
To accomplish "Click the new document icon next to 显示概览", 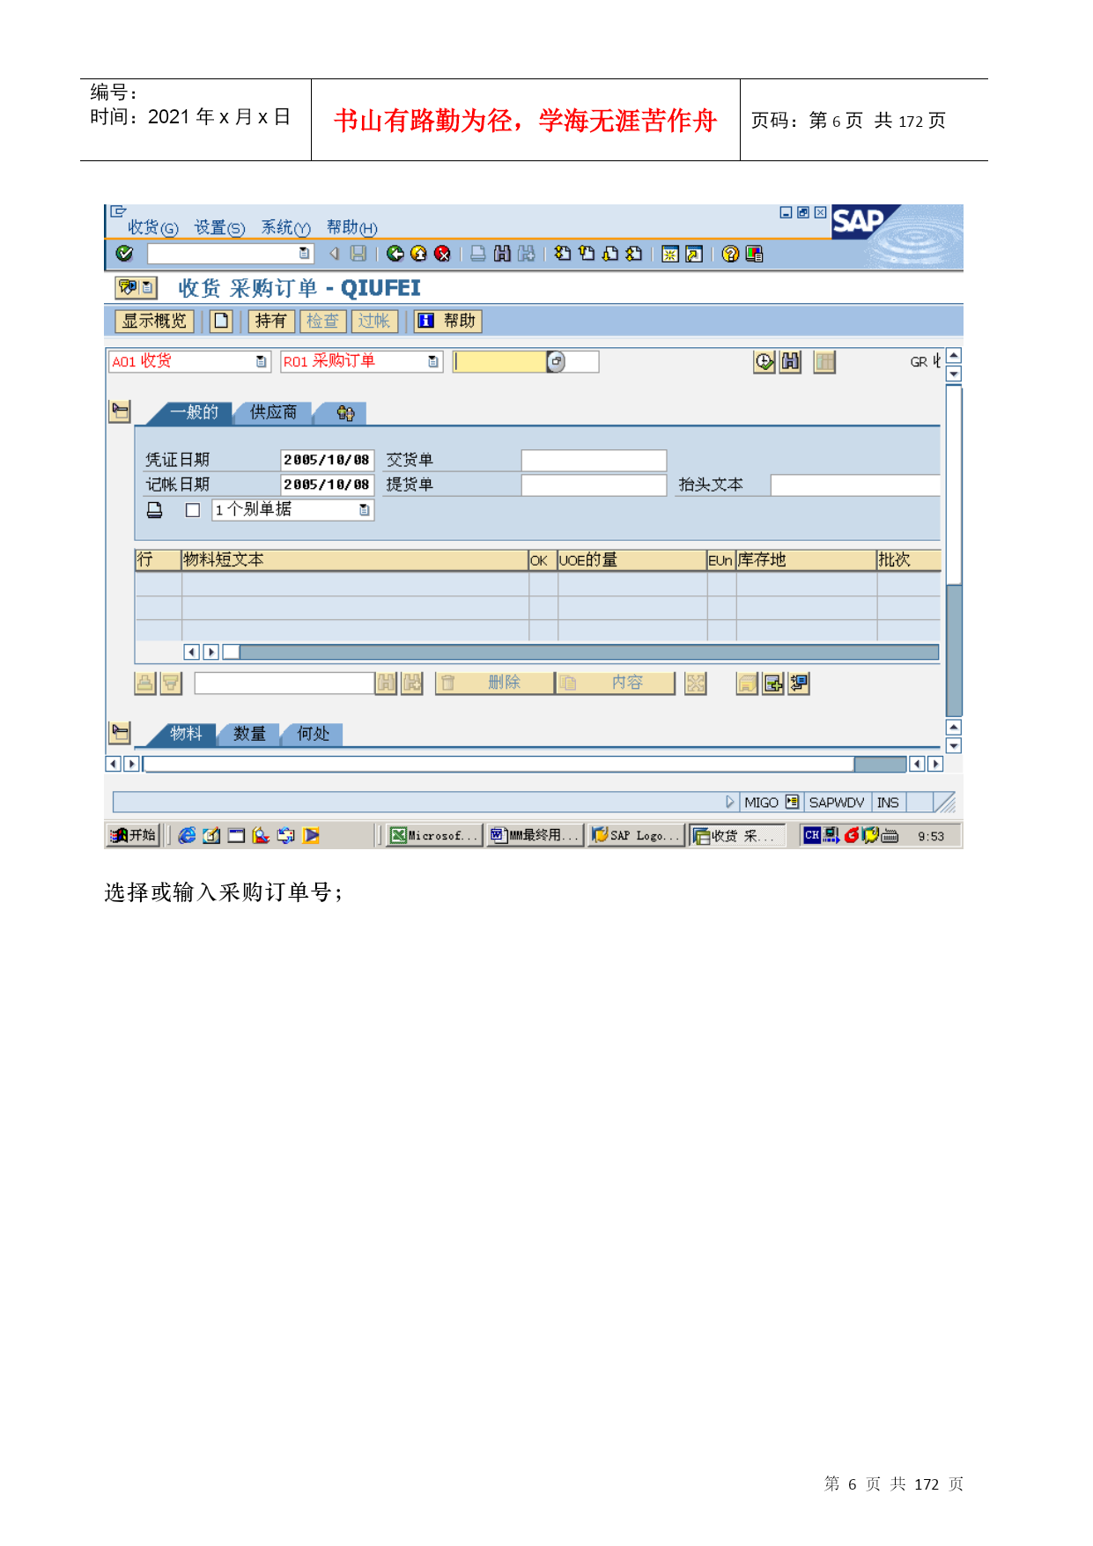I will [x=221, y=321].
